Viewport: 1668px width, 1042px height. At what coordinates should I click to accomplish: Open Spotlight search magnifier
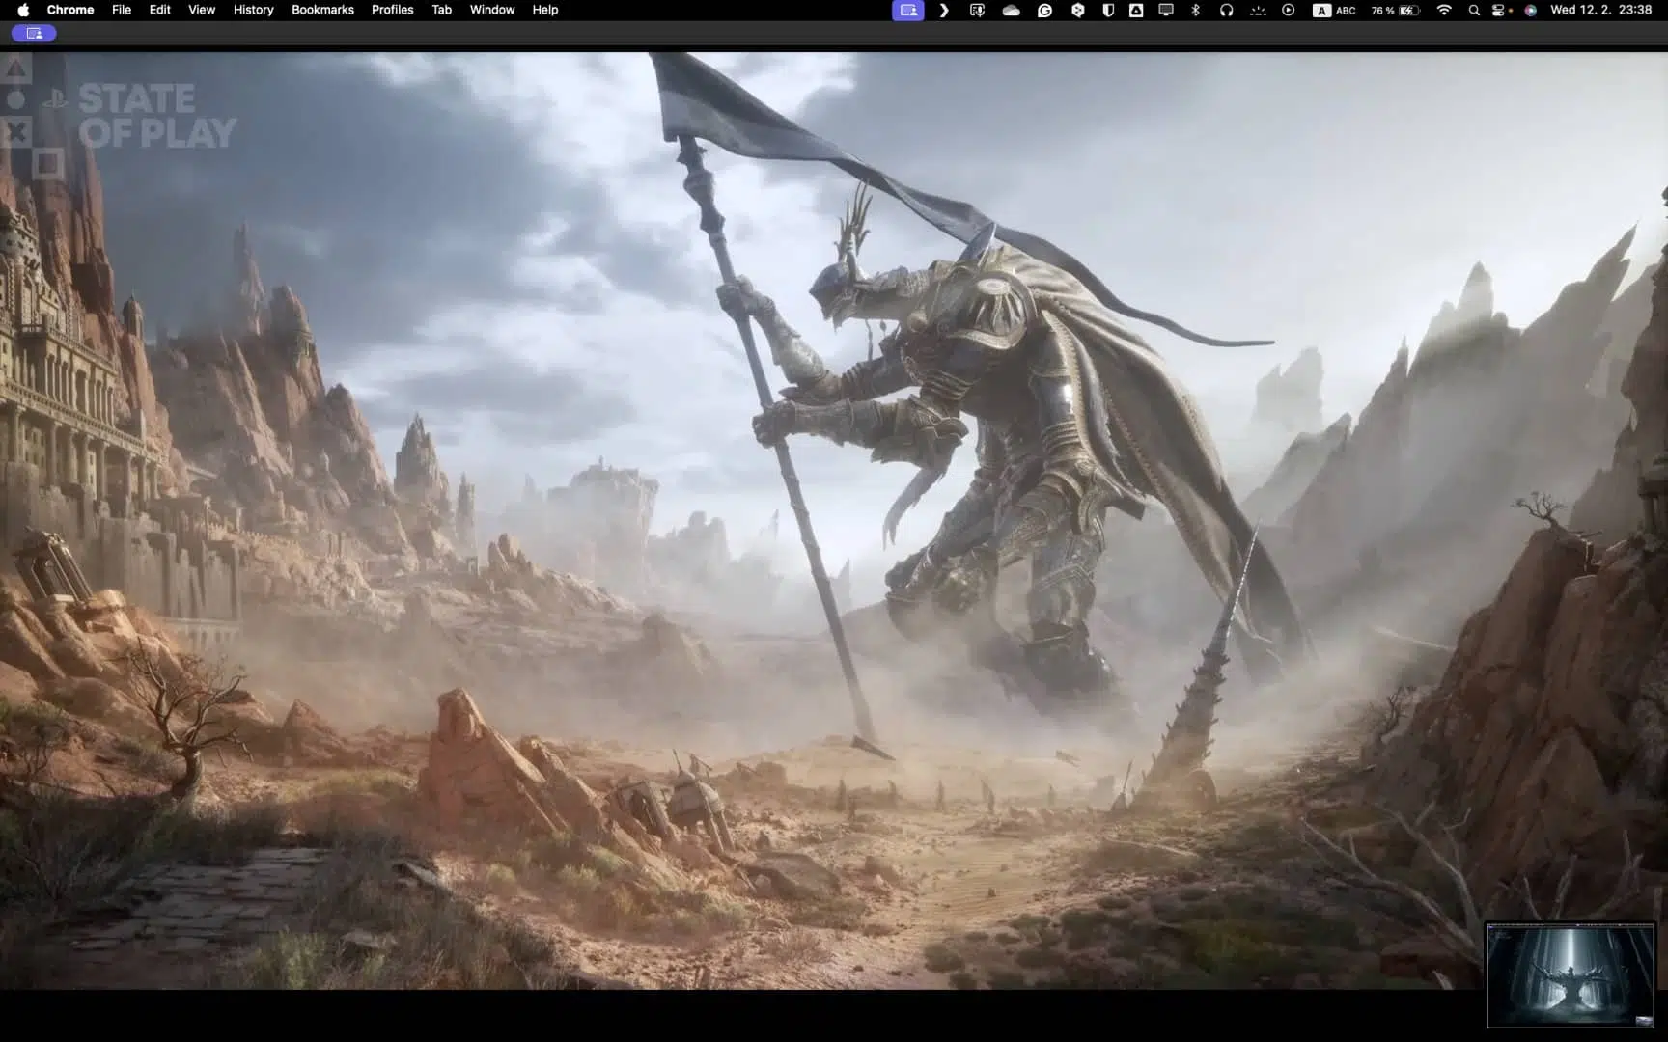pos(1474,10)
